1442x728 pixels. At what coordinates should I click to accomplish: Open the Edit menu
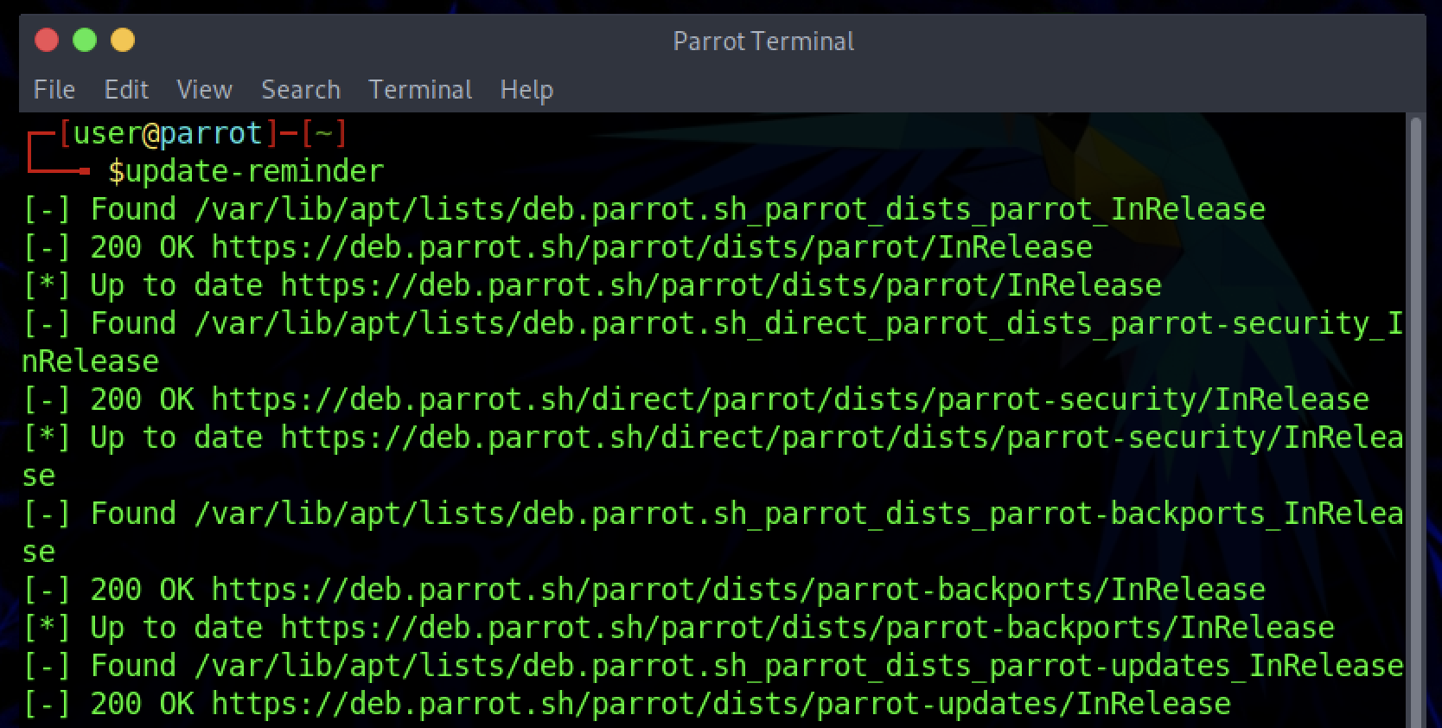126,89
